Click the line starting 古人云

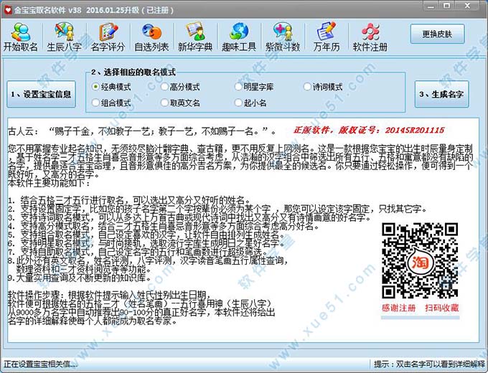click(x=142, y=131)
